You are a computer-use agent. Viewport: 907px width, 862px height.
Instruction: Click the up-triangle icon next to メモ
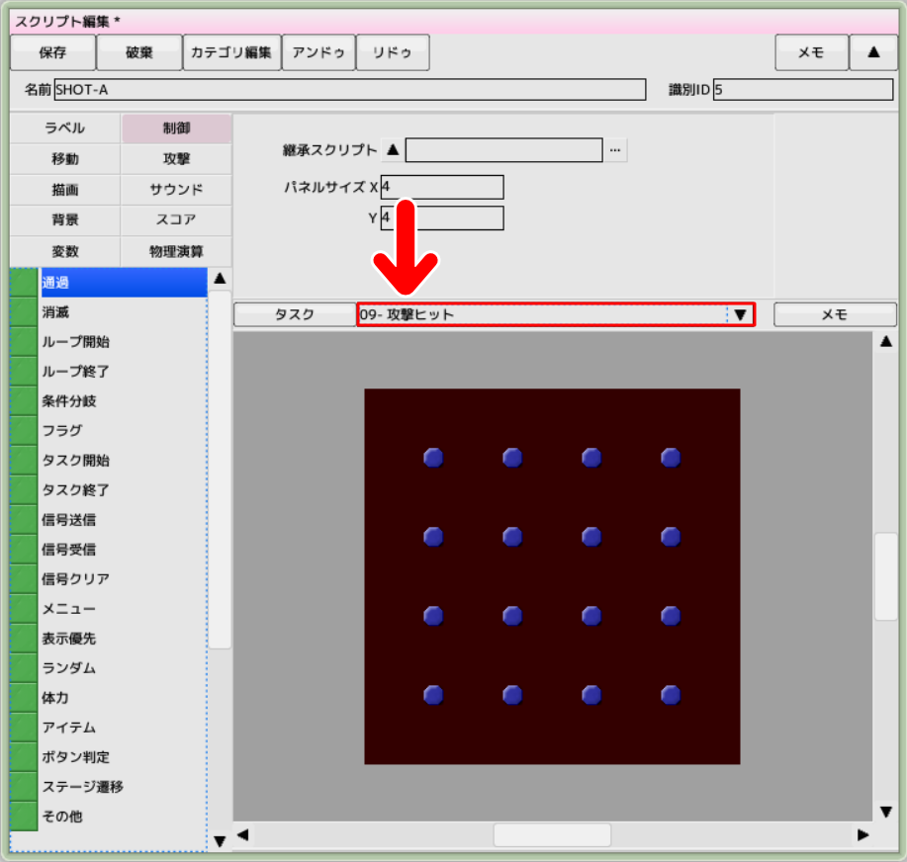coord(873,52)
